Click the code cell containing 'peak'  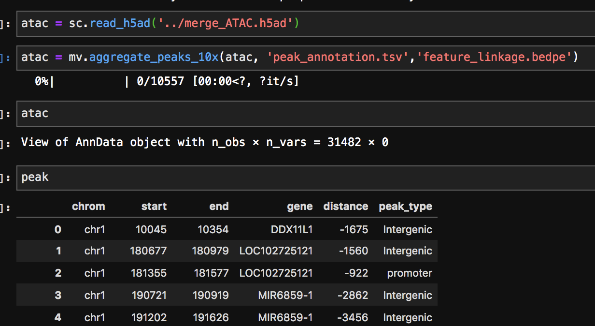tap(306, 178)
